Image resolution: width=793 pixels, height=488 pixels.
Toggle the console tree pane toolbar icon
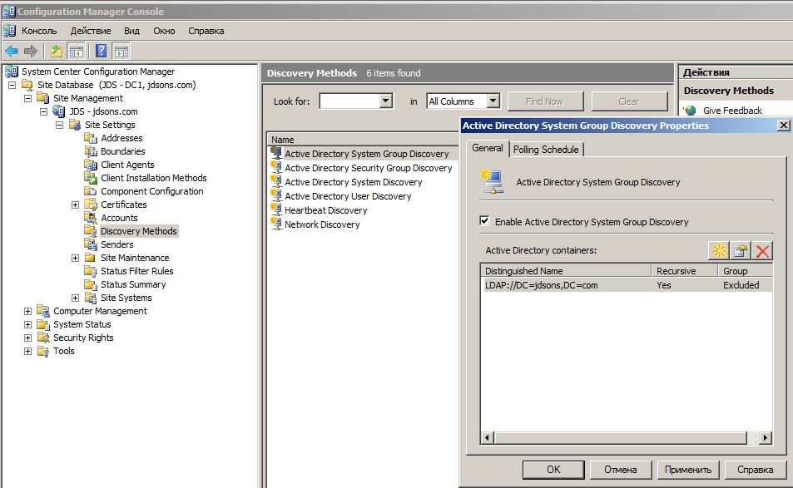pos(76,51)
